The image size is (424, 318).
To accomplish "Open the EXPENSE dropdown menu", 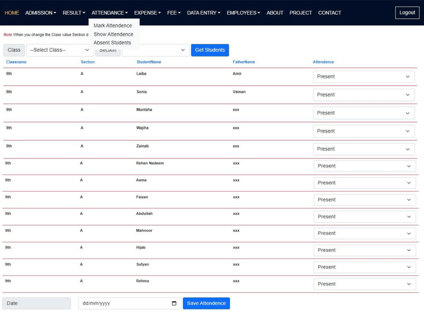I will pyautogui.click(x=148, y=13).
